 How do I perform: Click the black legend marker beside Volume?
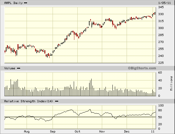[18, 68]
